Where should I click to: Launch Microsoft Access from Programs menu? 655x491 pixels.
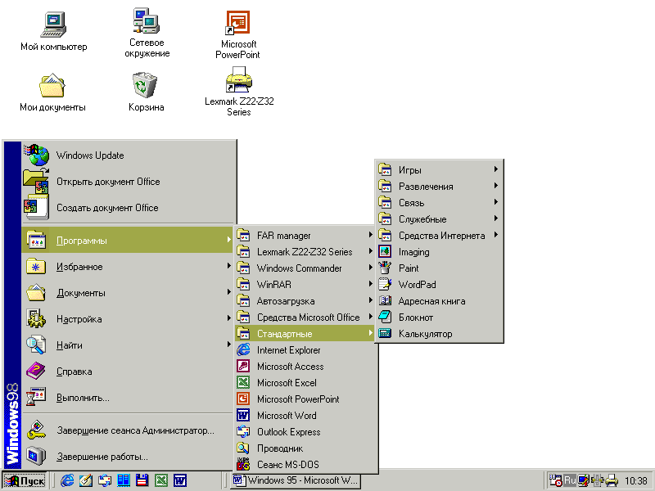click(x=305, y=366)
